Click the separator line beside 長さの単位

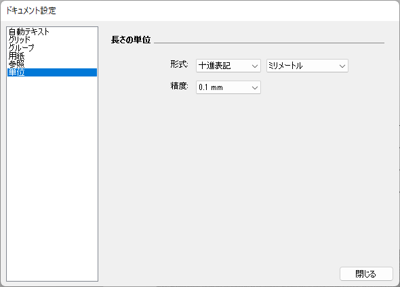click(269, 43)
